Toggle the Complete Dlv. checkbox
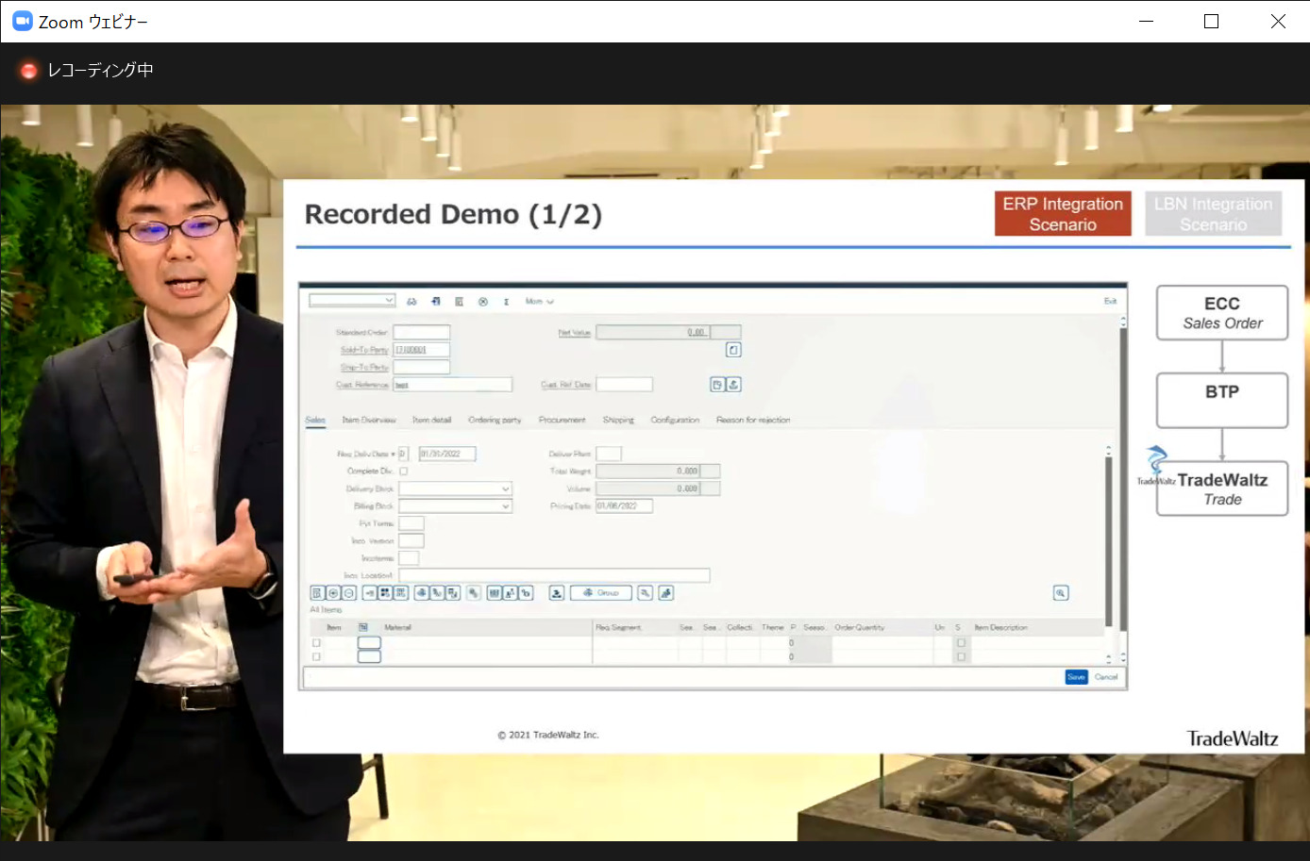This screenshot has width=1310, height=861. (x=403, y=471)
